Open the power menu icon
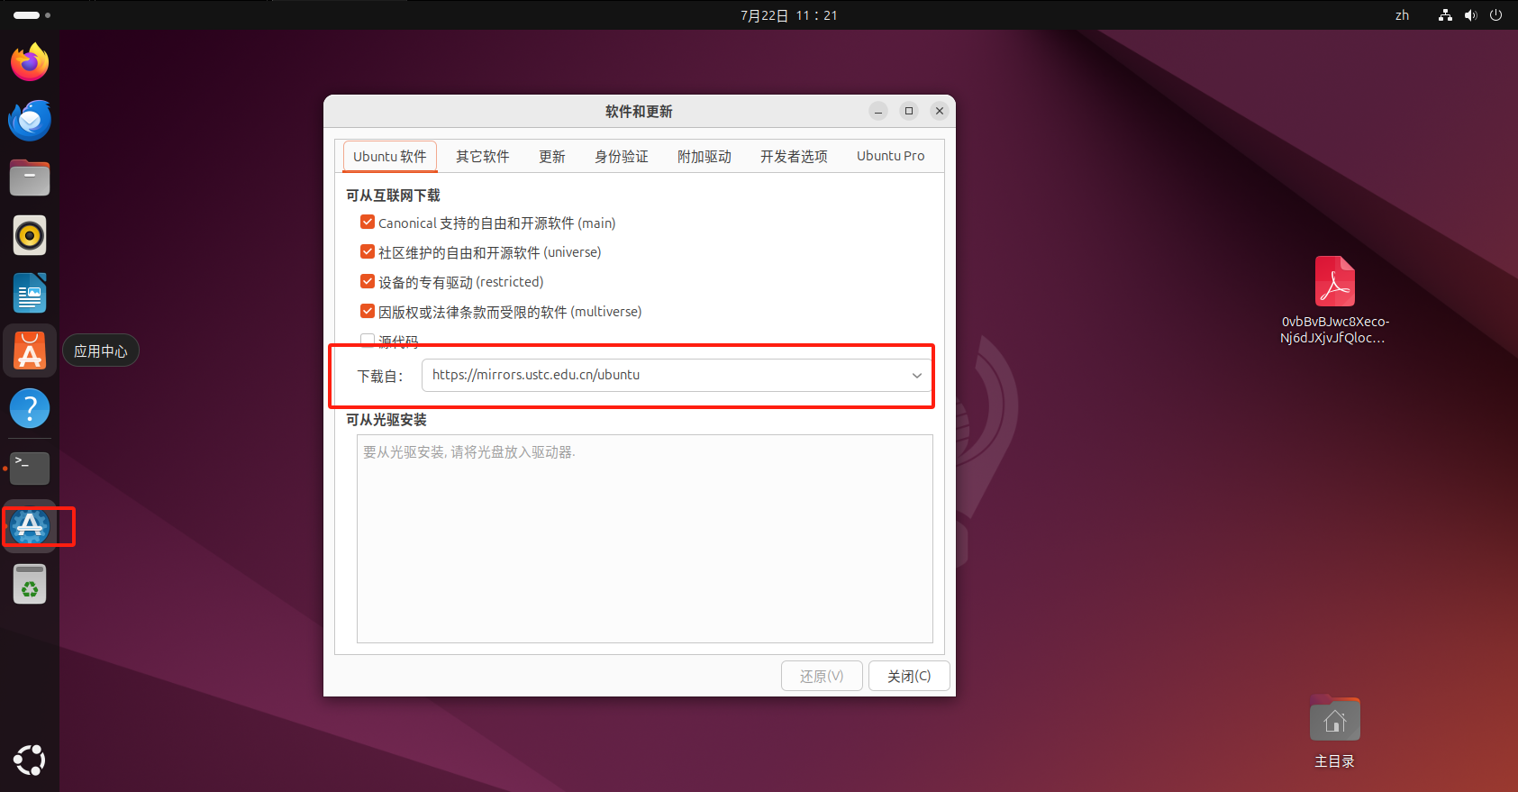The height and width of the screenshot is (792, 1518). click(1495, 15)
